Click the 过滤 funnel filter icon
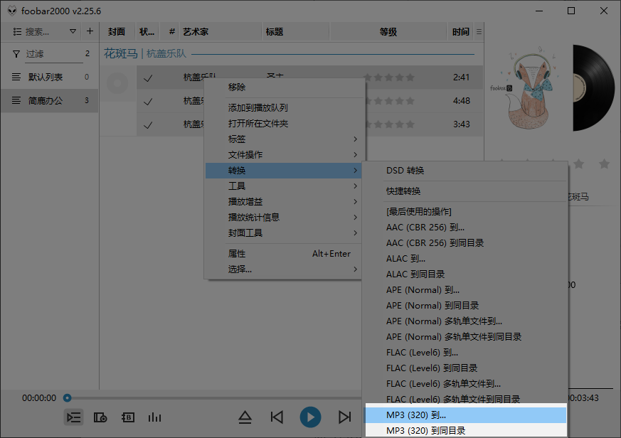This screenshot has width=621, height=438. pos(15,54)
